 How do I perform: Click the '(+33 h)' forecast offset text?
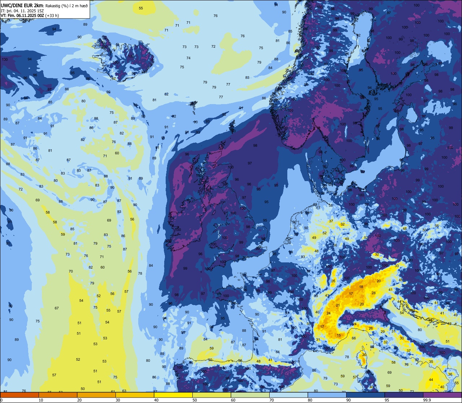click(x=52, y=16)
